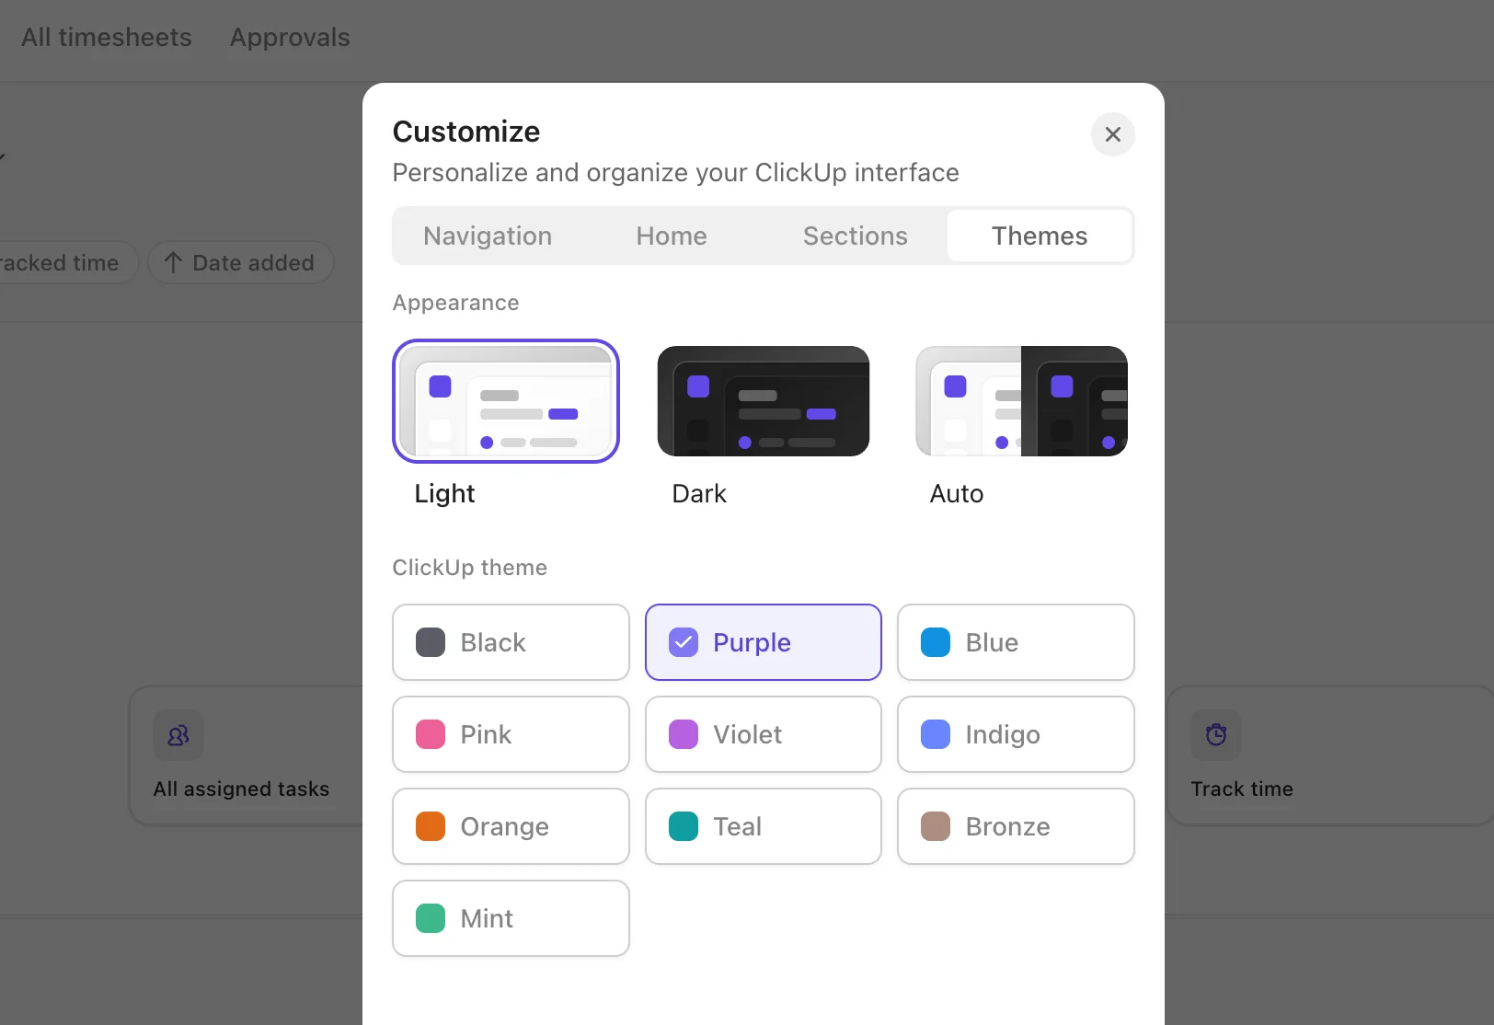
Task: Open All timesheets tab in background
Action: [107, 38]
